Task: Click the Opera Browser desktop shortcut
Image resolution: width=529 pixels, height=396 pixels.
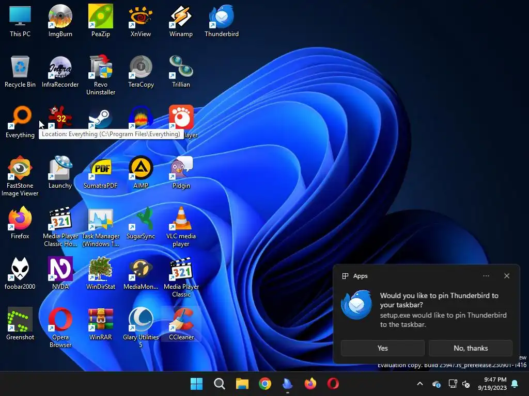Action: [x=60, y=327]
